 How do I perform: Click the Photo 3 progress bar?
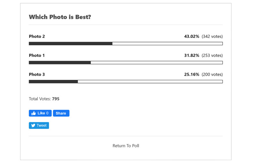(126, 82)
